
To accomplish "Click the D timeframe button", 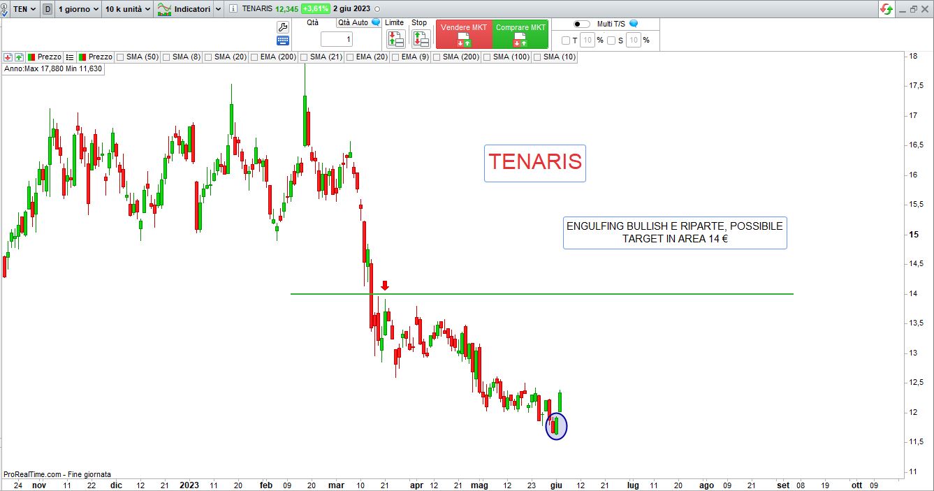I will coord(48,9).
